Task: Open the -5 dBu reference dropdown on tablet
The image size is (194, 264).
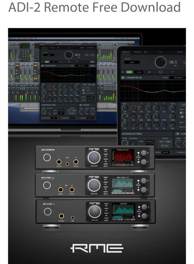Action: point(139,72)
